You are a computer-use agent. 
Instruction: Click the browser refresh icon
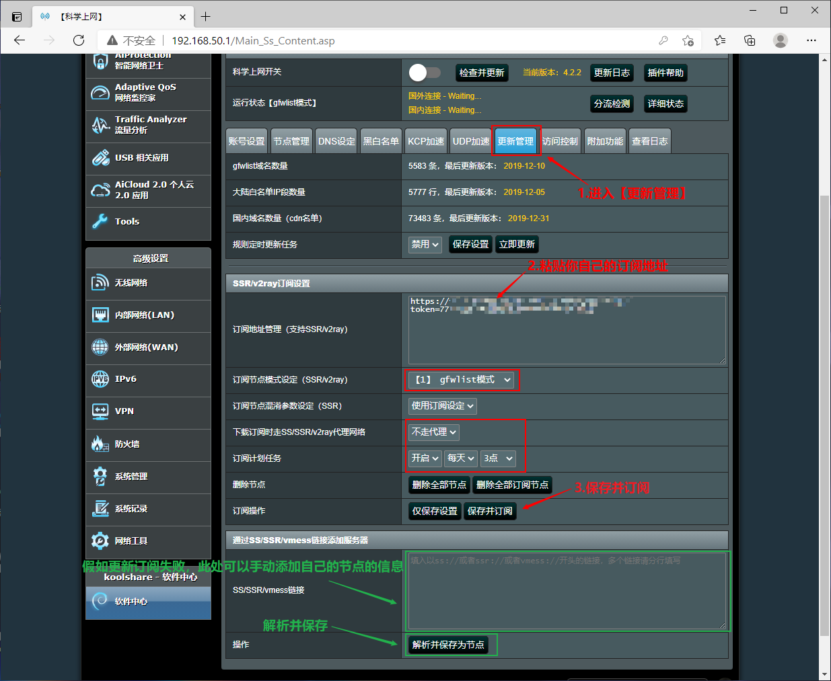(79, 40)
